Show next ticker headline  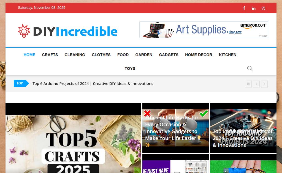(264, 84)
